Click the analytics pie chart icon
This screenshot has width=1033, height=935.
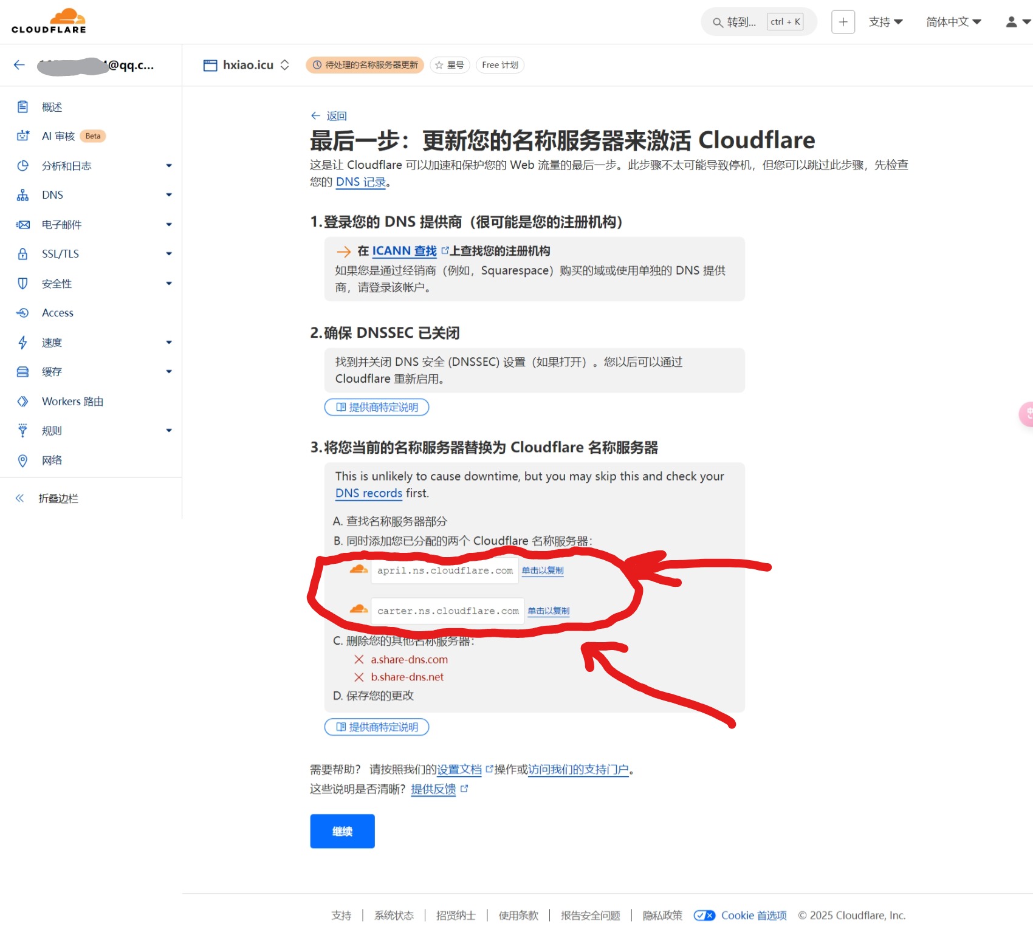22,166
